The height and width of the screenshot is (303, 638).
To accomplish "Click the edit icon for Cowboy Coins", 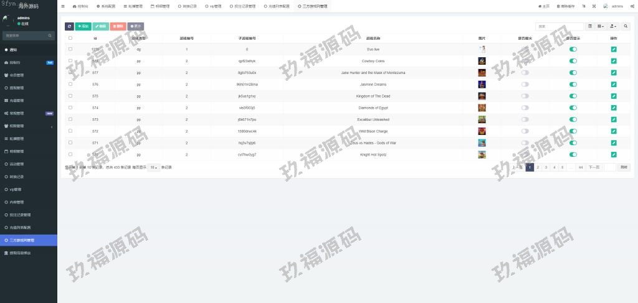I will (613, 61).
